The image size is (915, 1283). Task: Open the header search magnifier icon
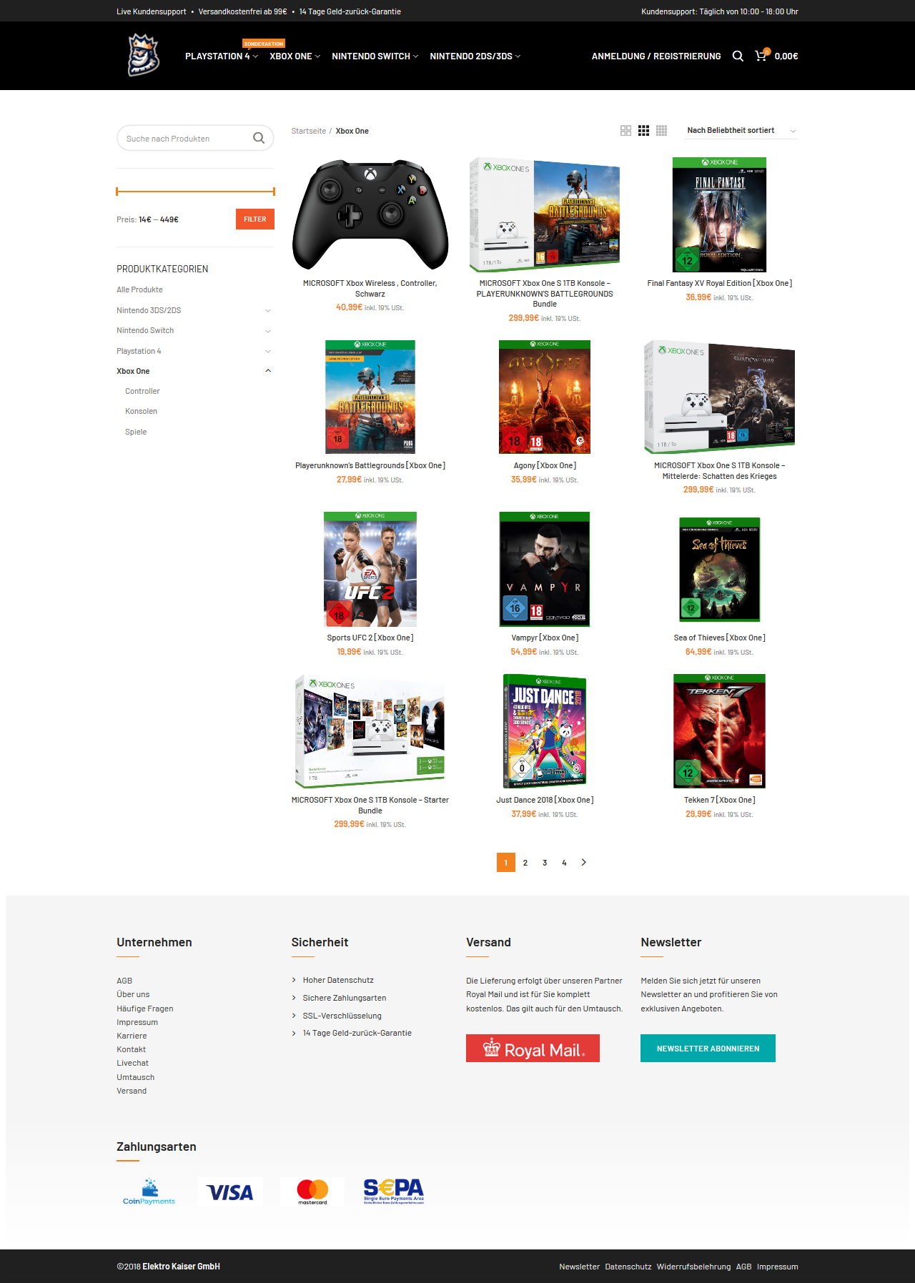point(738,56)
